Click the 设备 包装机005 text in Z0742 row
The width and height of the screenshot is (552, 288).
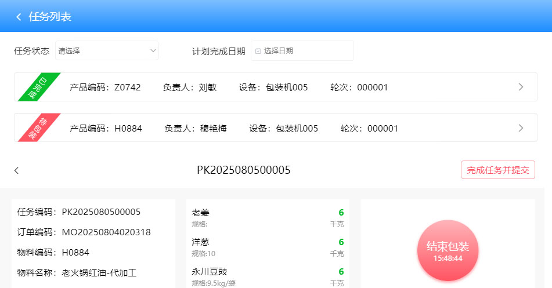273,87
